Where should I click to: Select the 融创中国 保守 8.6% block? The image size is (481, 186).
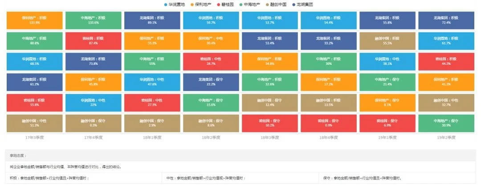coord(211,123)
